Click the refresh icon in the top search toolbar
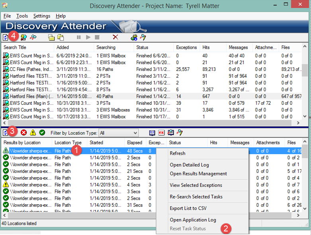The width and height of the screenshot is (311, 235). (x=6, y=37)
